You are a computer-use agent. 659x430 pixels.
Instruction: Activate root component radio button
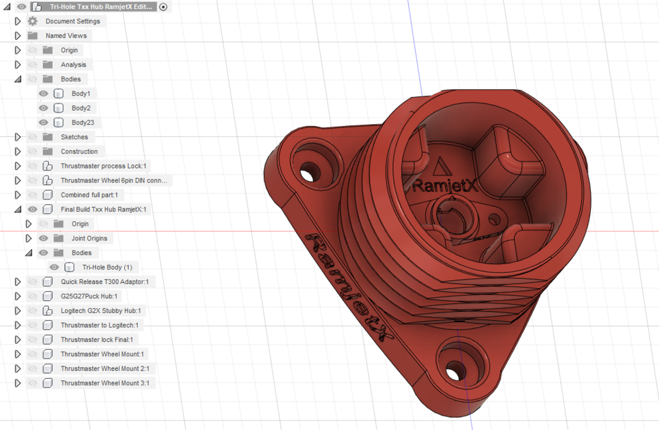163,7
